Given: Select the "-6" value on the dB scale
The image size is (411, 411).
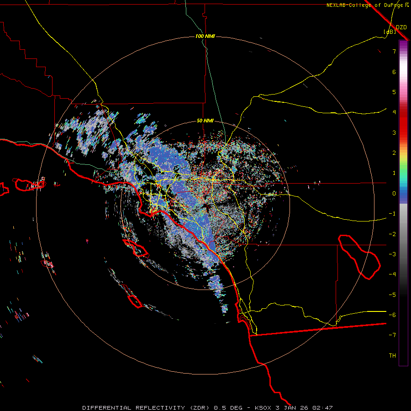Looking at the screenshot, I should click(x=392, y=315).
